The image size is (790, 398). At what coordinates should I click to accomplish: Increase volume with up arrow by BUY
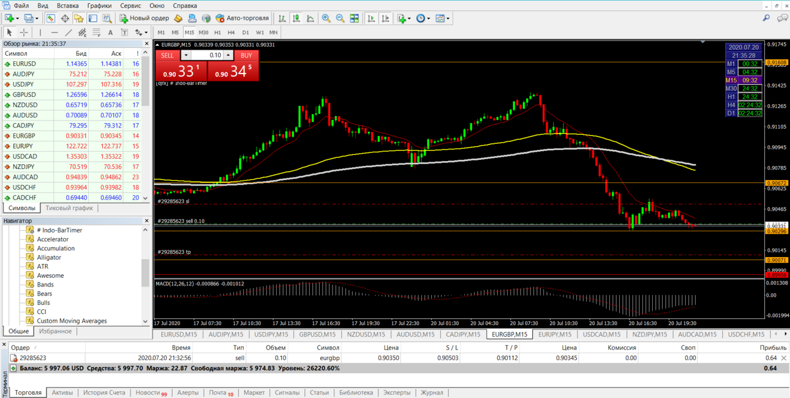coord(228,55)
